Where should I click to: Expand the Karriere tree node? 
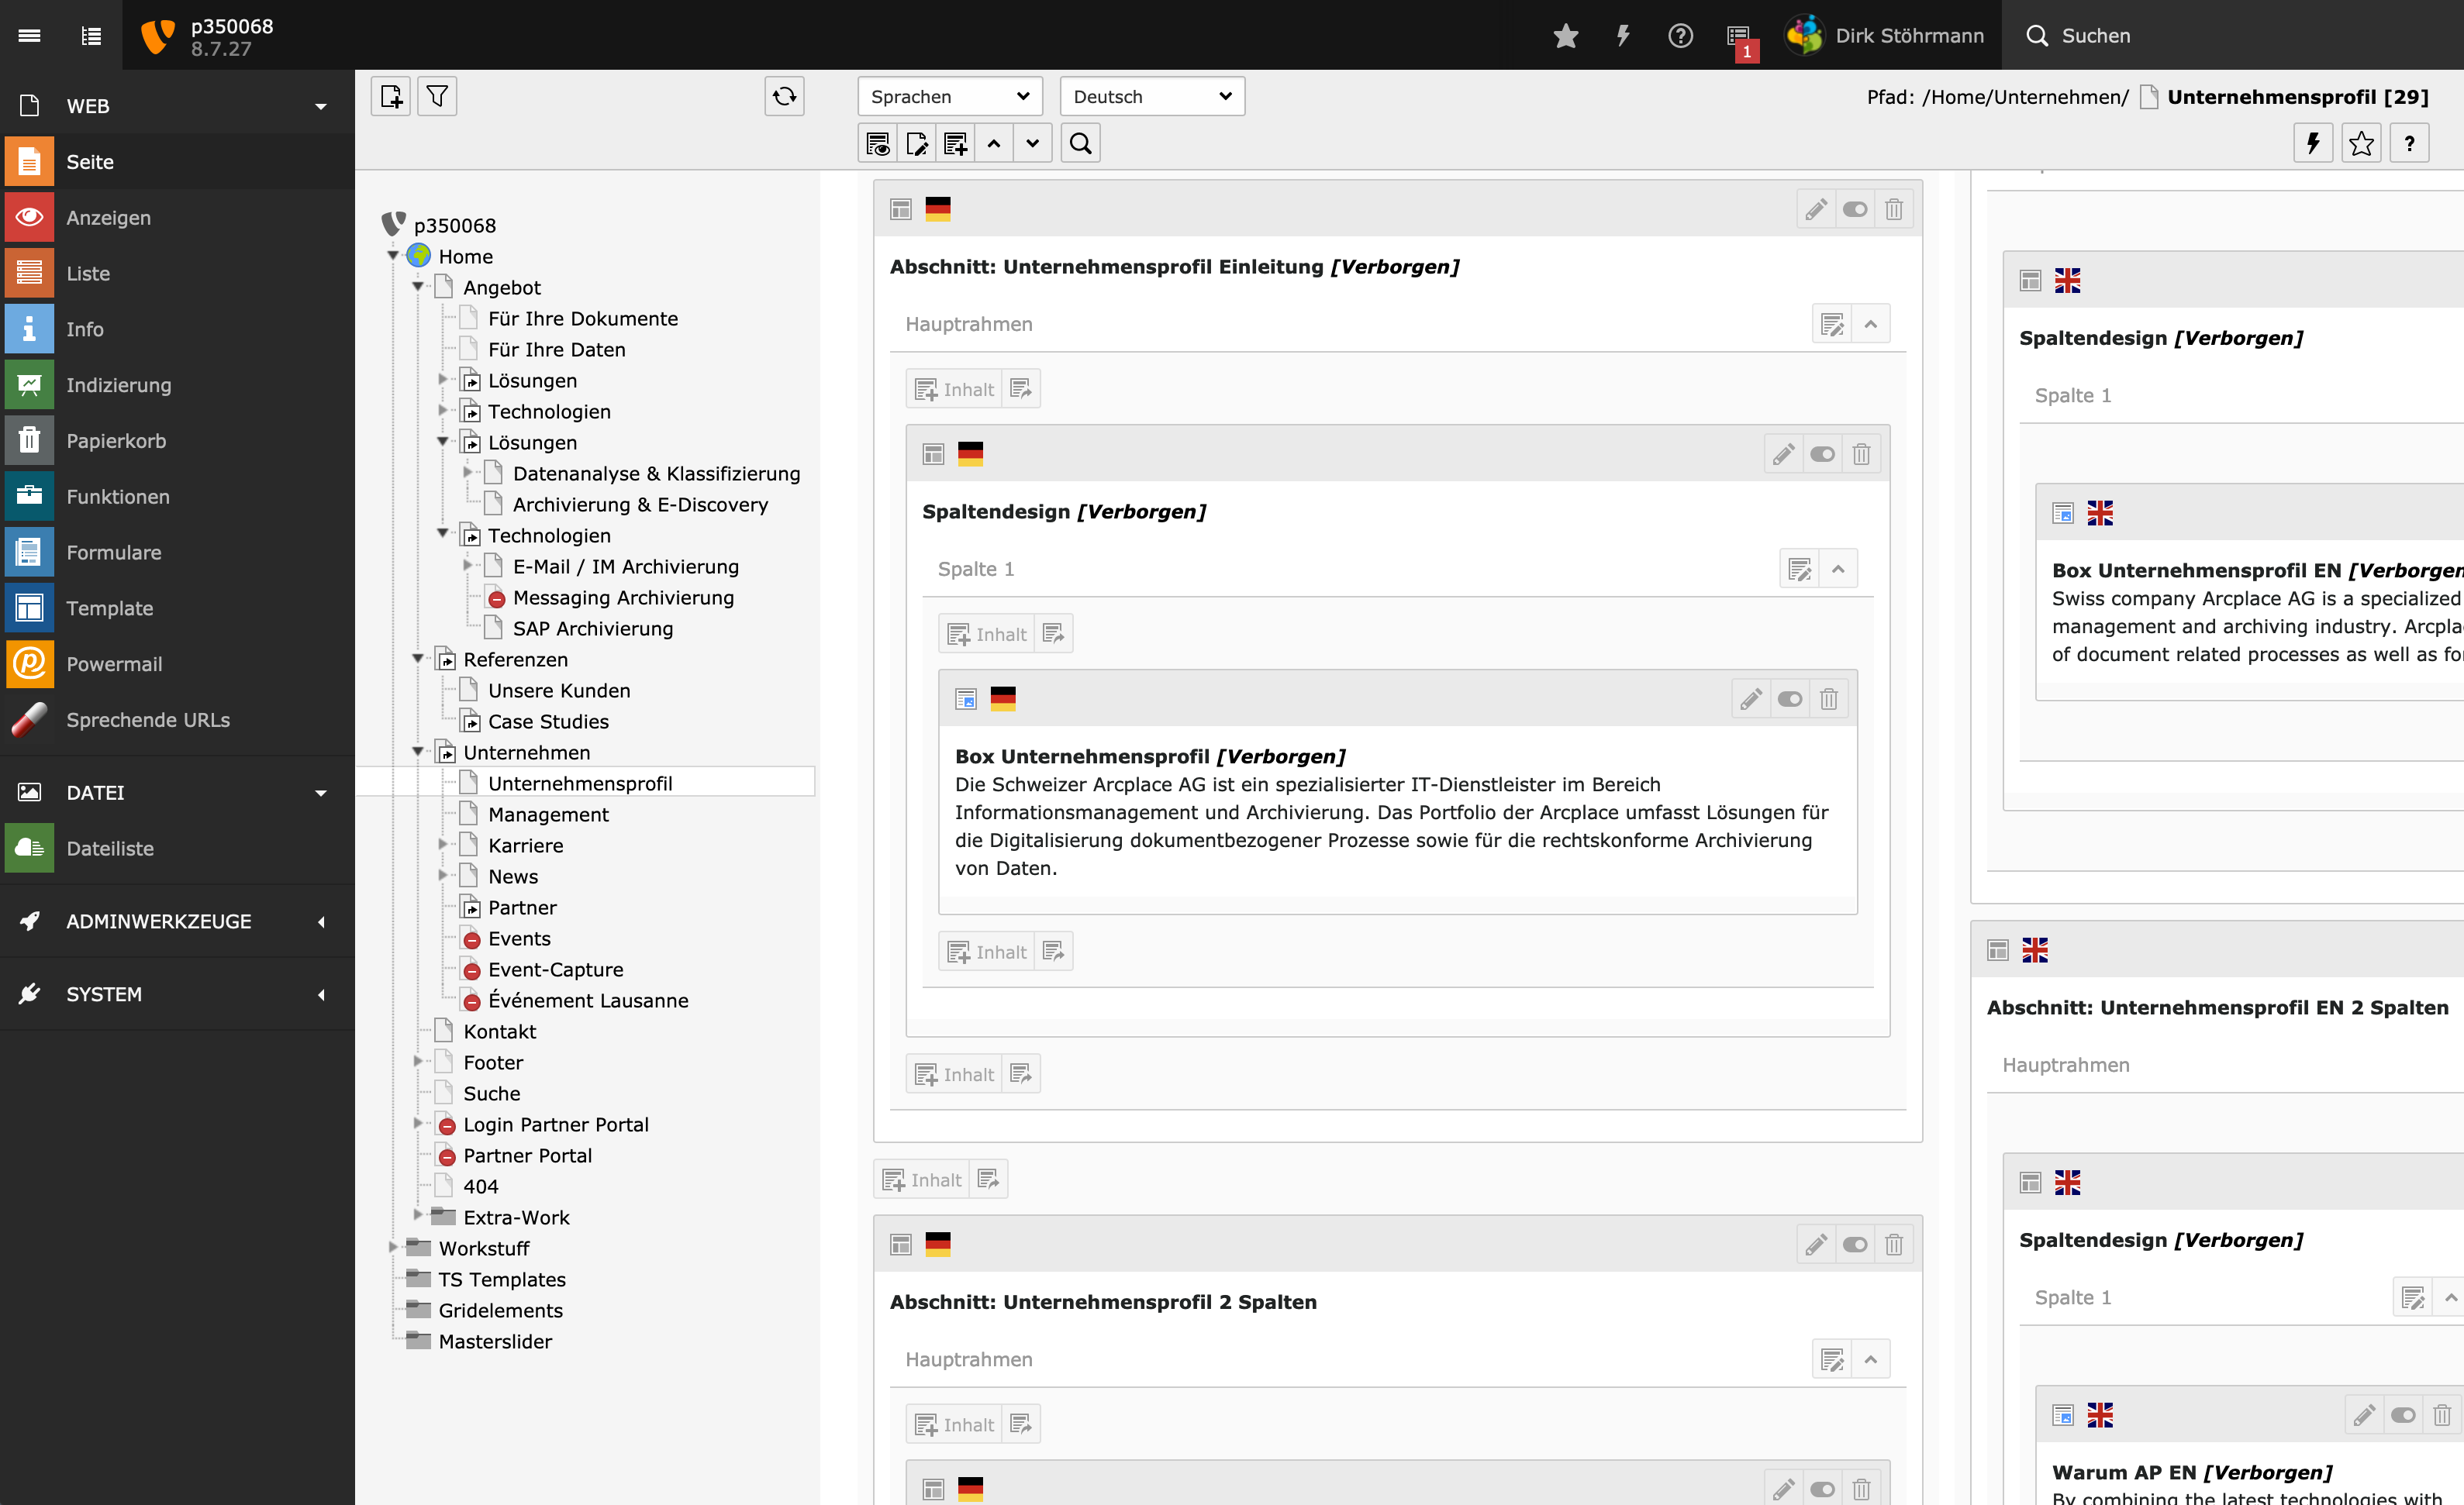pos(443,845)
